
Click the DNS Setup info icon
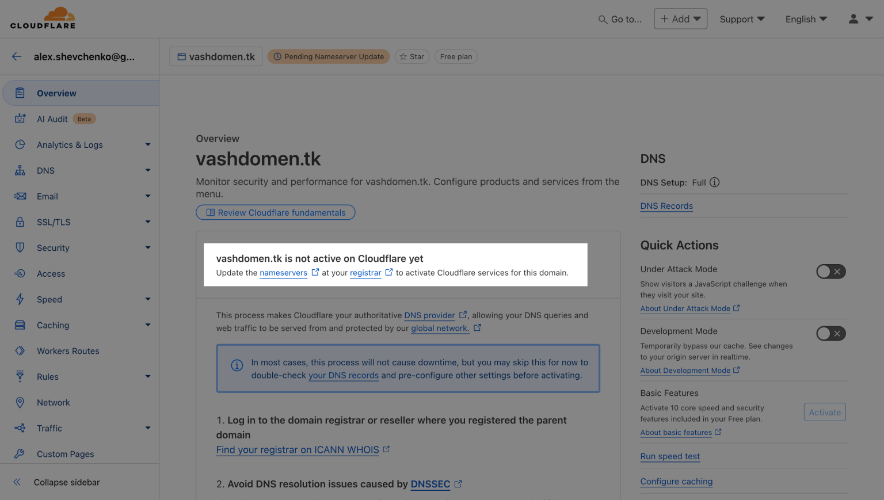714,182
